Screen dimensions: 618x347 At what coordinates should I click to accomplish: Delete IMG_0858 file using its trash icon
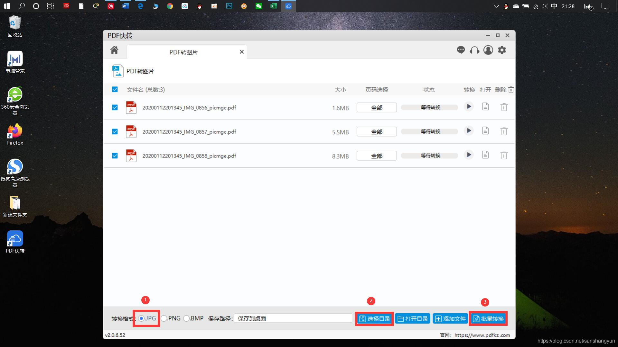504,156
